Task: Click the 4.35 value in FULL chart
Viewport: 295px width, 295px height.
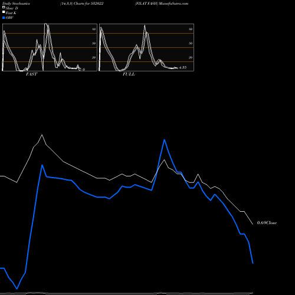Action: (x=183, y=67)
